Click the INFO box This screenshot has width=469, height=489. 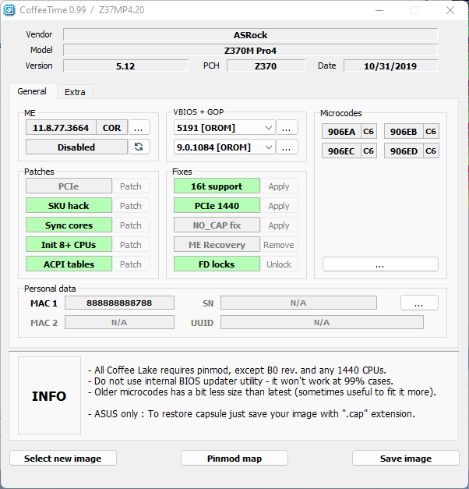[49, 395]
